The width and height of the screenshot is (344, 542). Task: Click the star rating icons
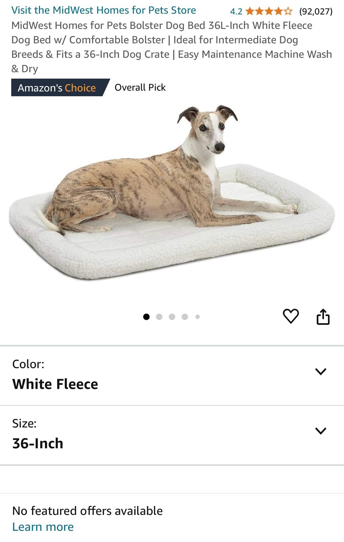pos(269,12)
